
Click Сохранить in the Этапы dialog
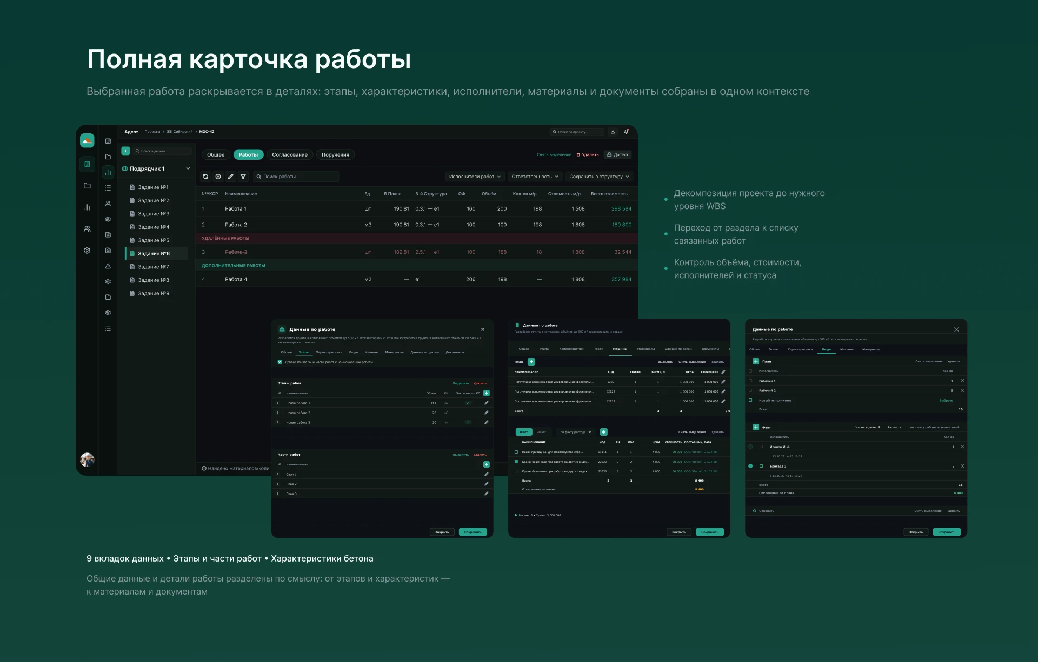point(473,532)
